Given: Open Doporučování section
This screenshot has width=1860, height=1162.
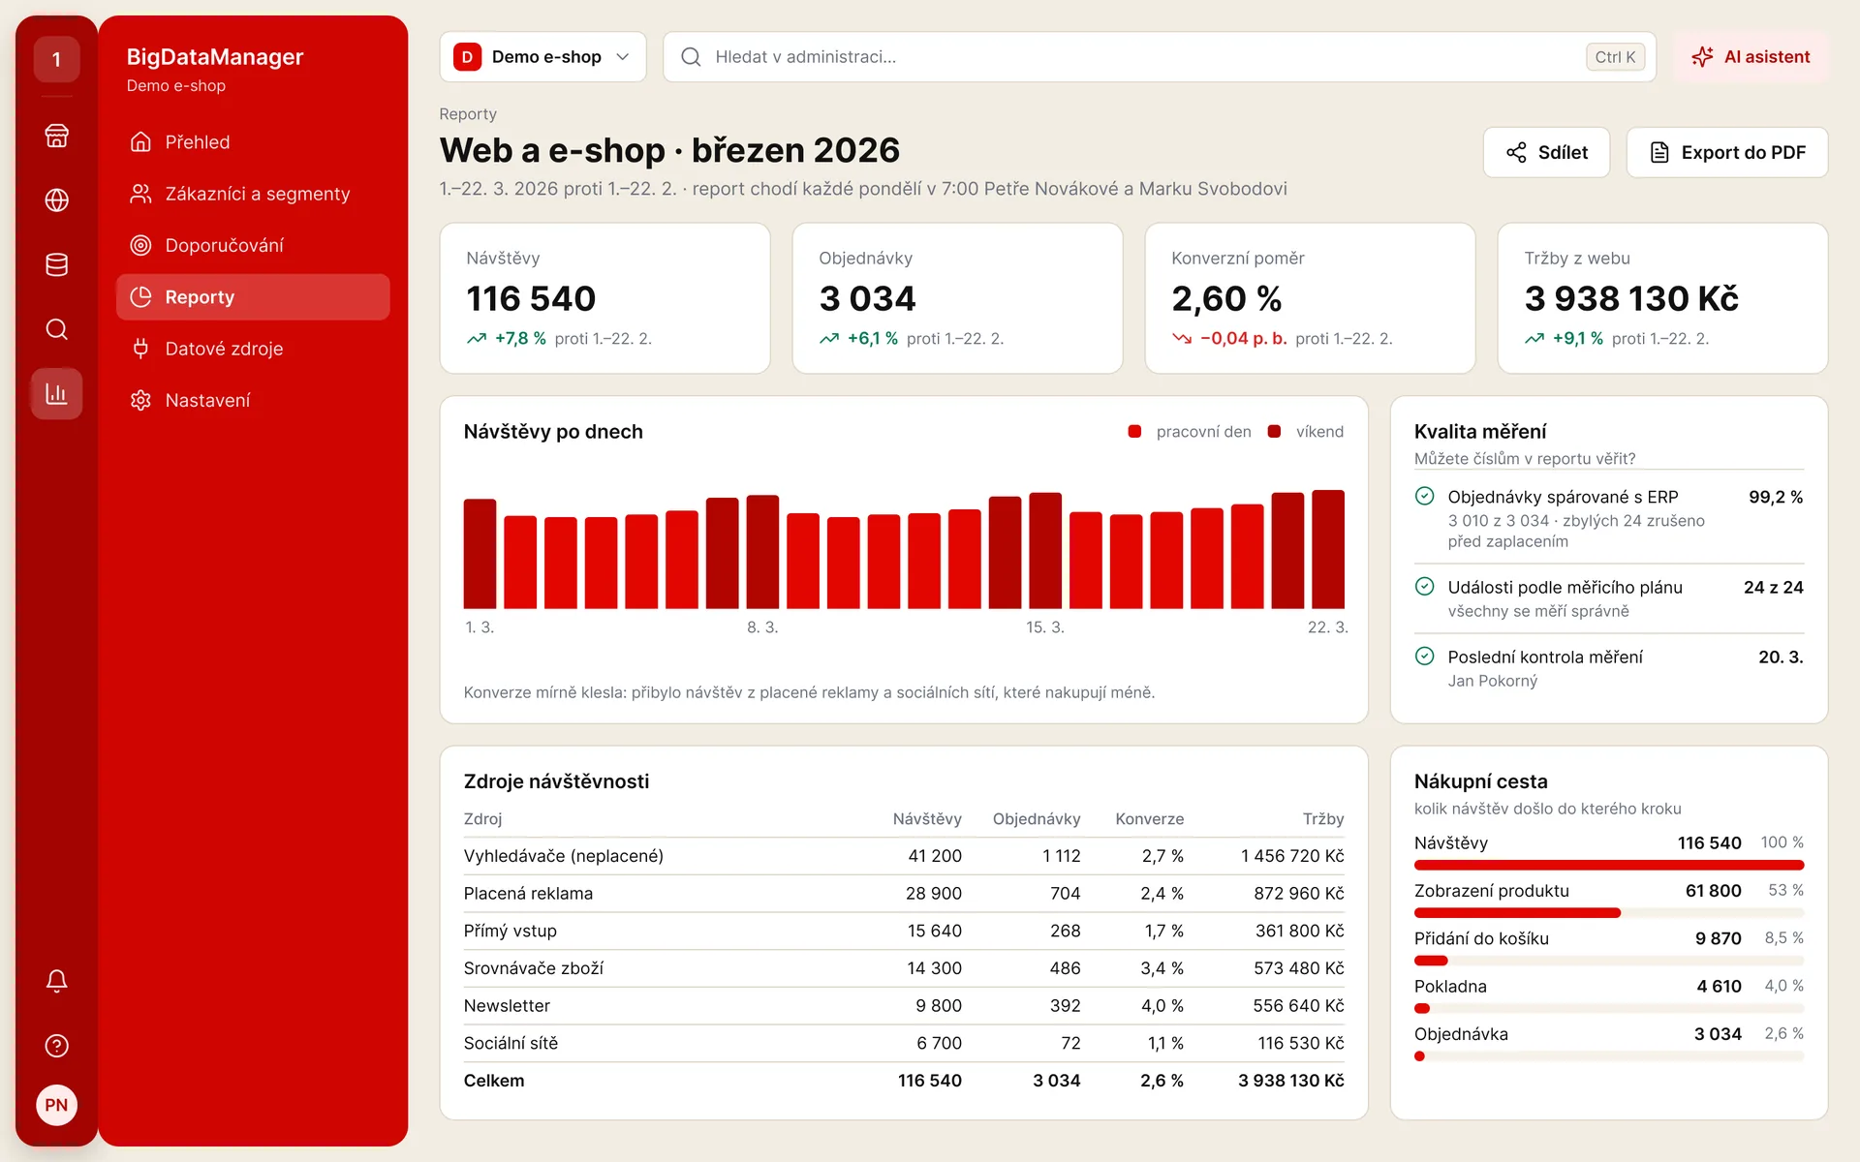Looking at the screenshot, I should tap(253, 245).
